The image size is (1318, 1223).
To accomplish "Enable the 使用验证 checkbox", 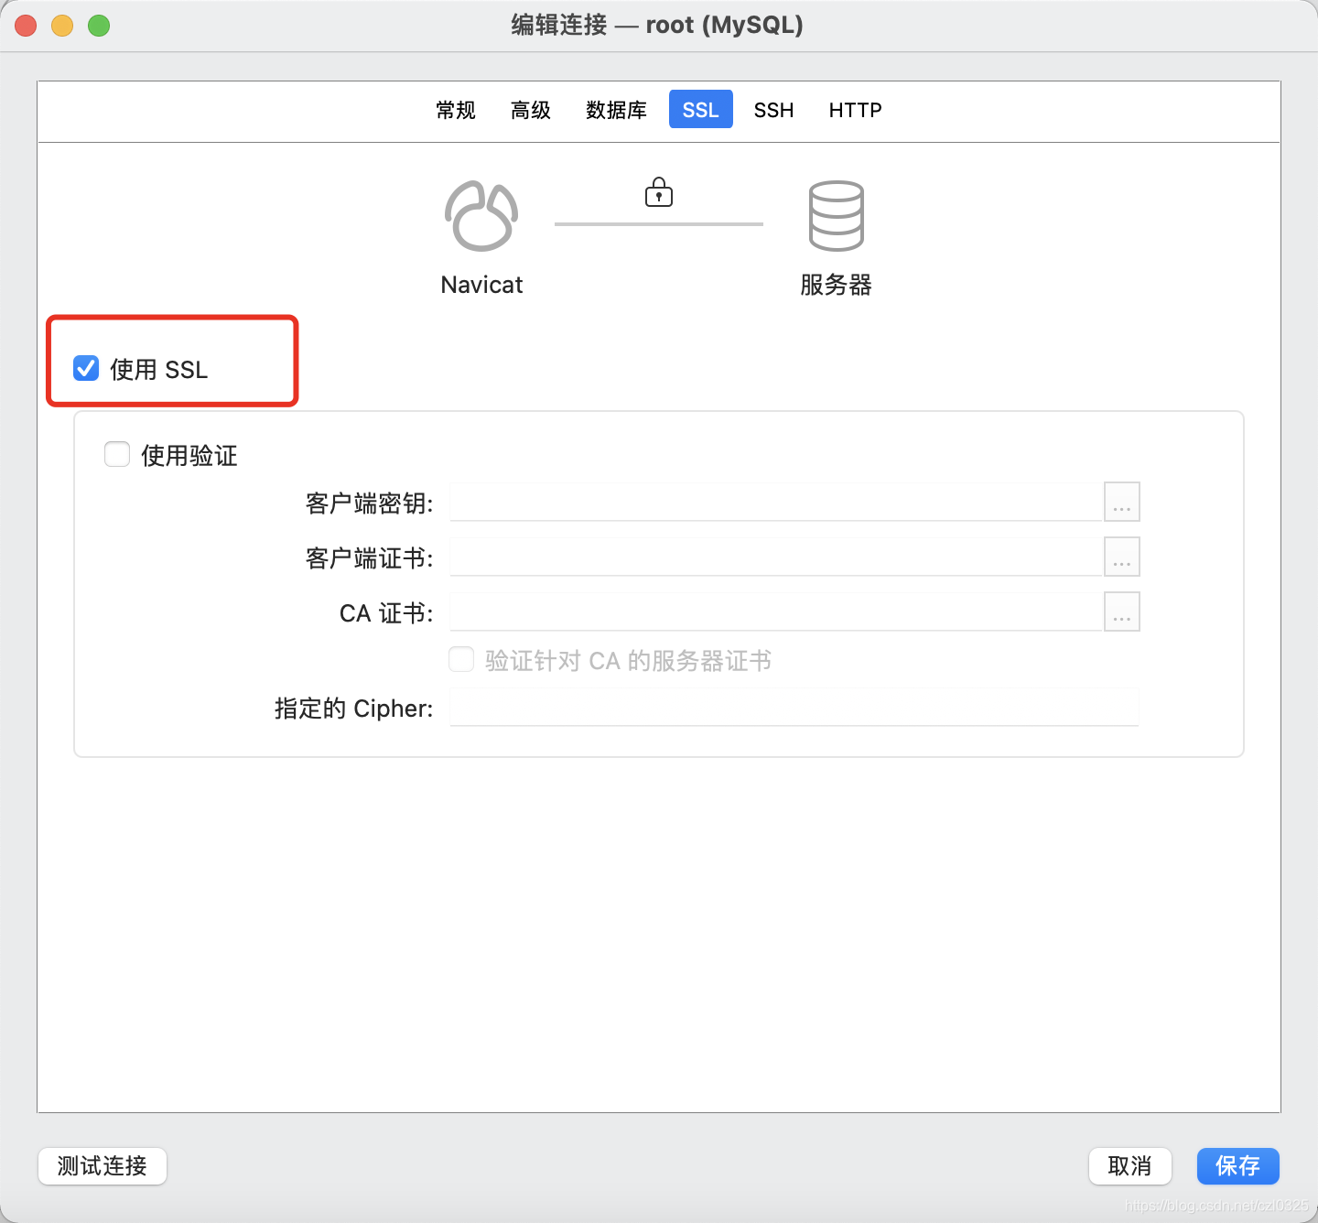I will coord(117,454).
